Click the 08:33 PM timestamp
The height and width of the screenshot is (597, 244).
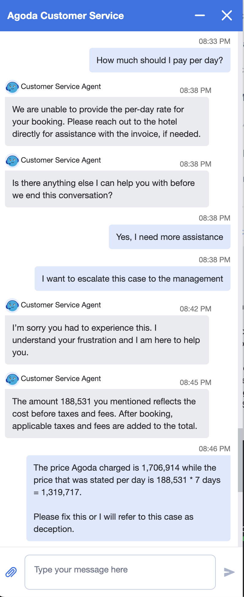click(214, 41)
